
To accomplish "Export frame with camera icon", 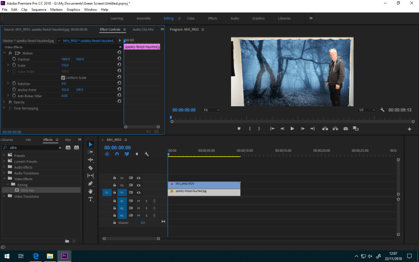I will click(346, 128).
